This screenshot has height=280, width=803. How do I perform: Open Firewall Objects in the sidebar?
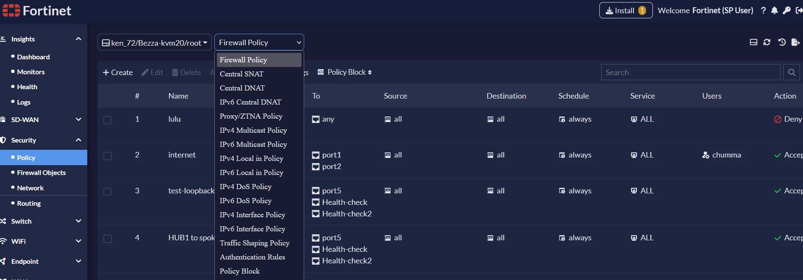pyautogui.click(x=41, y=172)
